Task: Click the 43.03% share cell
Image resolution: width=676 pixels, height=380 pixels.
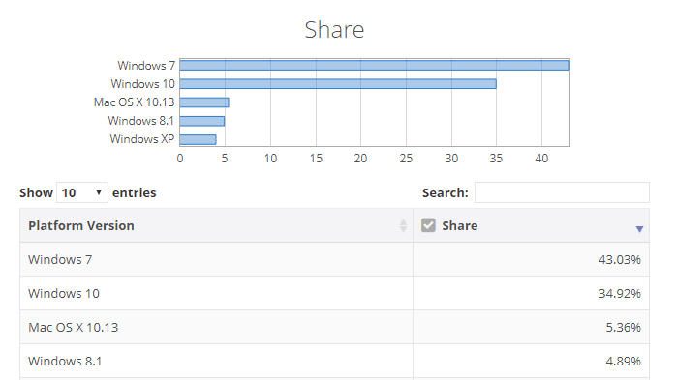Action: tap(531, 259)
